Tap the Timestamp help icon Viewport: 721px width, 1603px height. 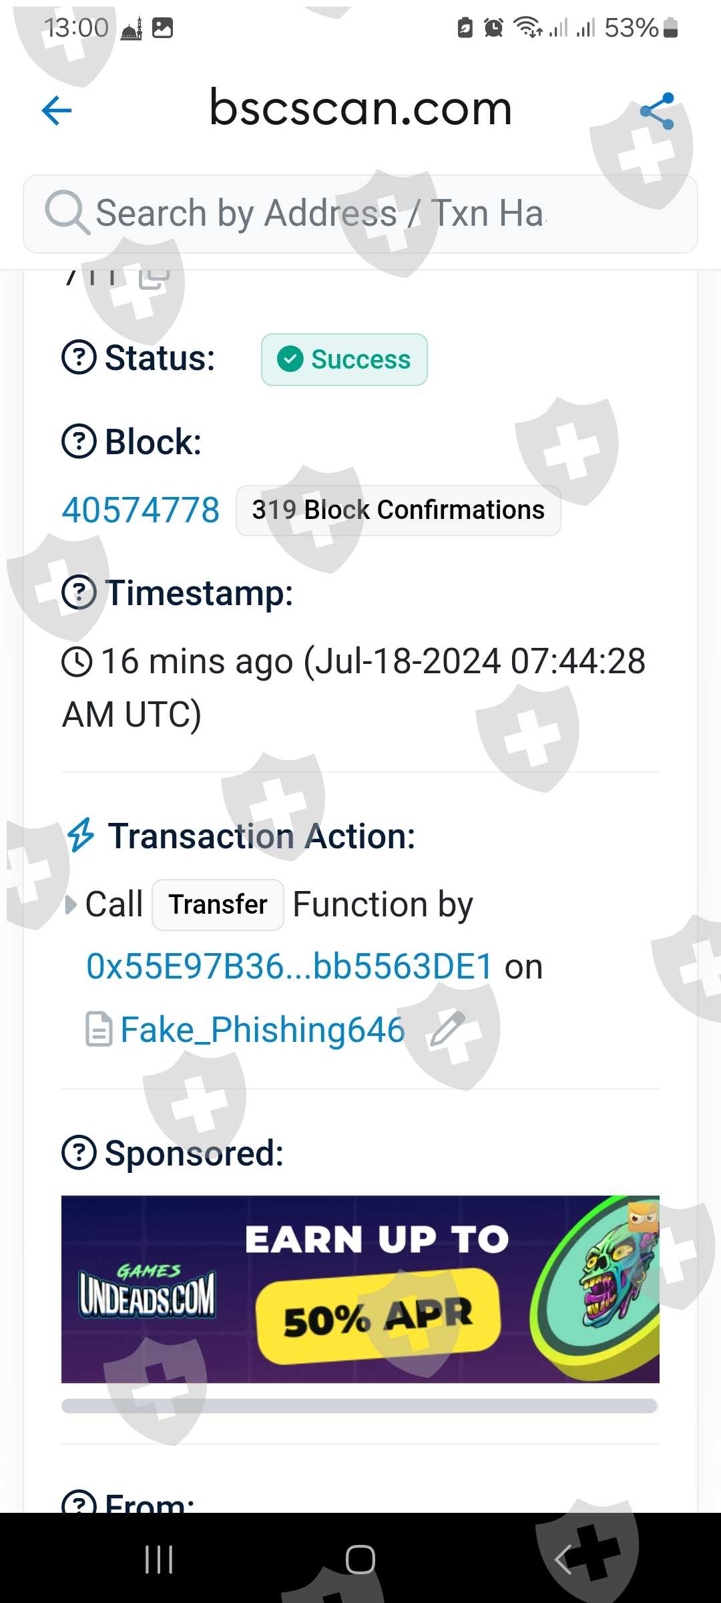pyautogui.click(x=79, y=592)
